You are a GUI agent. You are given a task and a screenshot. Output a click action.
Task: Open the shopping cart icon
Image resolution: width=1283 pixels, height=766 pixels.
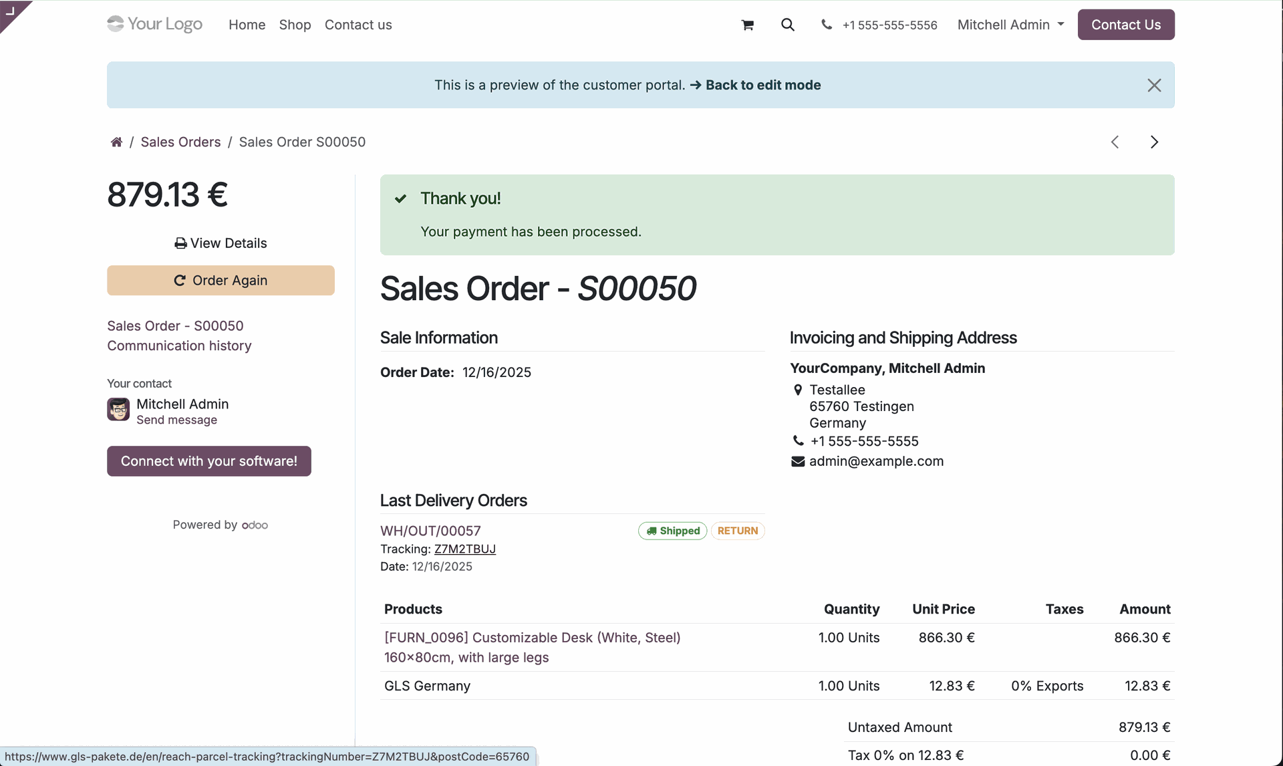point(747,25)
